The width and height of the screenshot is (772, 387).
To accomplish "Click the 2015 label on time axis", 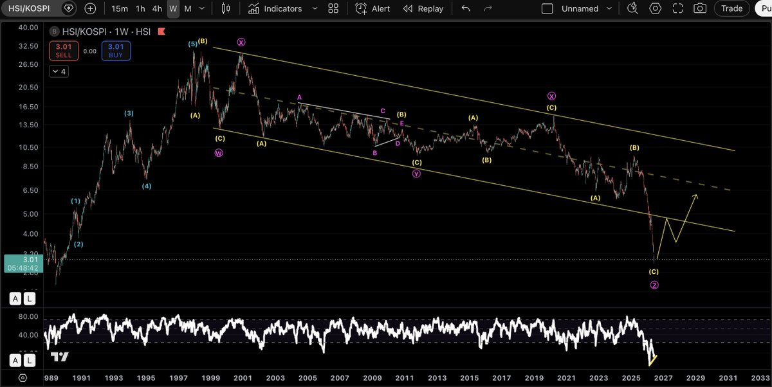I will tap(469, 378).
